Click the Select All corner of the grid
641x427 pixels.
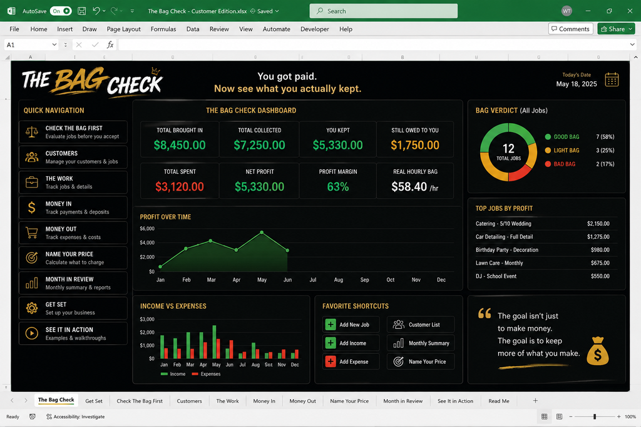click(x=8, y=57)
